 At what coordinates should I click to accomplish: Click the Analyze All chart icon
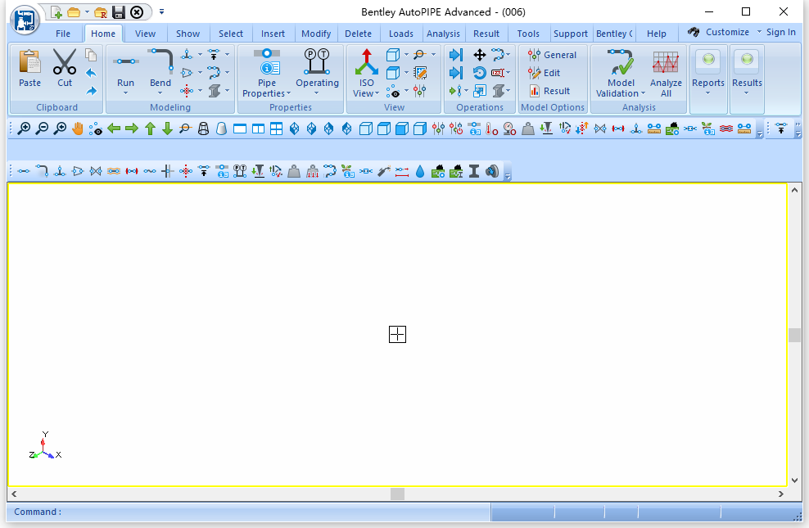[666, 62]
